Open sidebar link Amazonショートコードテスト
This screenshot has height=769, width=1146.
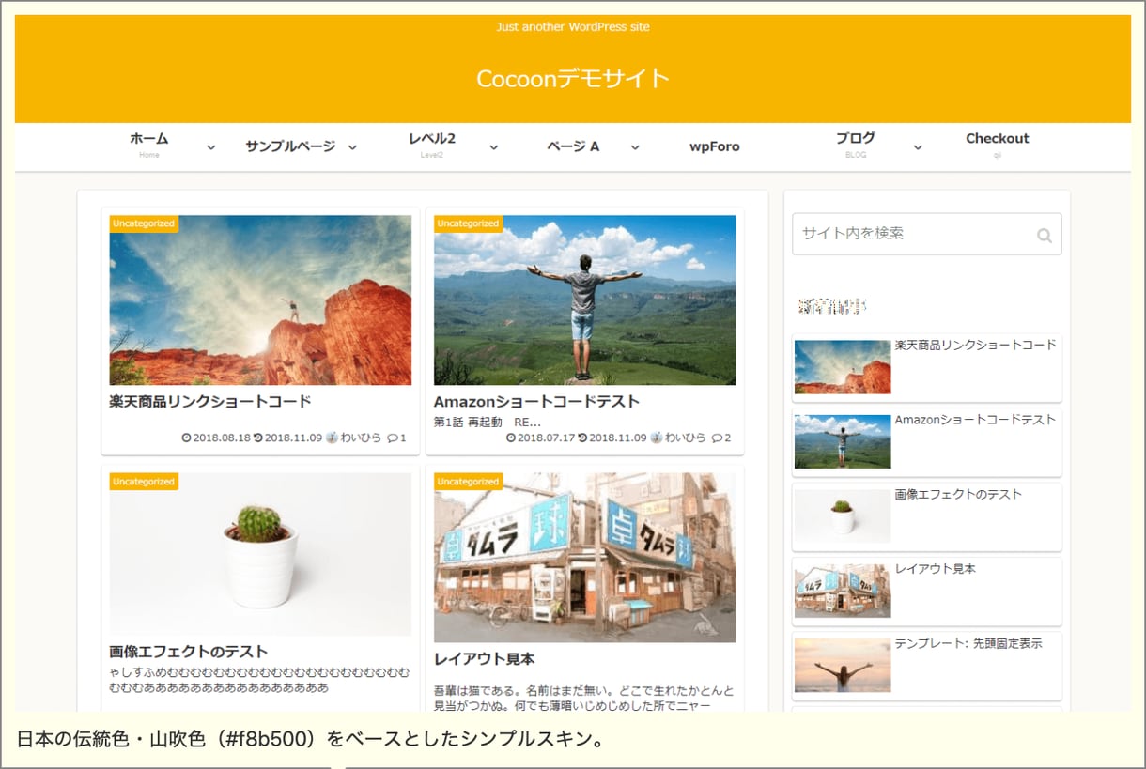point(976,420)
